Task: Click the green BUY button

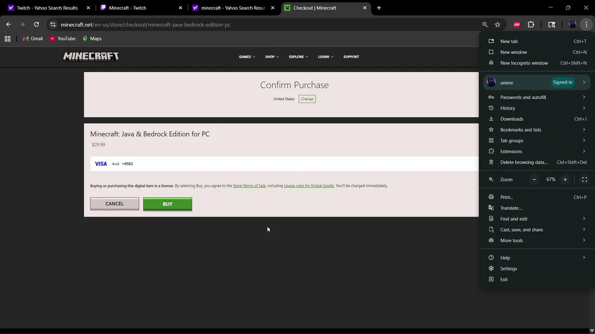Action: pyautogui.click(x=167, y=204)
